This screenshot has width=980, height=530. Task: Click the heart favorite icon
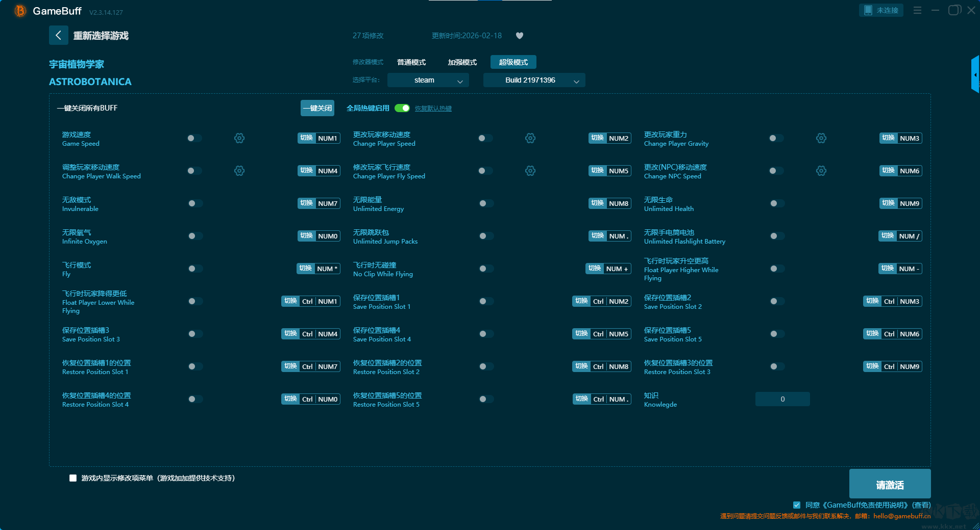click(520, 36)
